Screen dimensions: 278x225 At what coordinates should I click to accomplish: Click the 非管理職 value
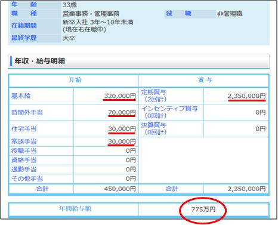click(230, 14)
